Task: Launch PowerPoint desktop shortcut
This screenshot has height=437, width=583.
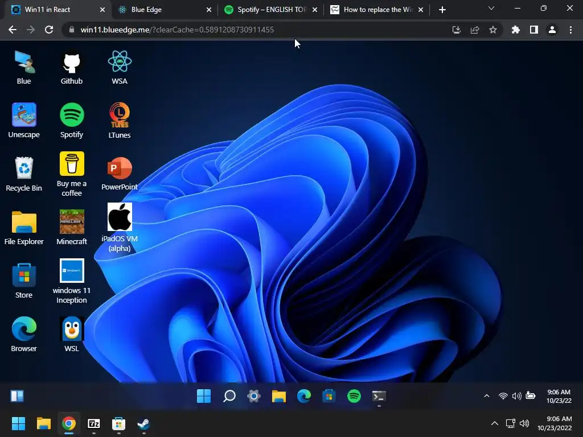Action: (x=120, y=174)
